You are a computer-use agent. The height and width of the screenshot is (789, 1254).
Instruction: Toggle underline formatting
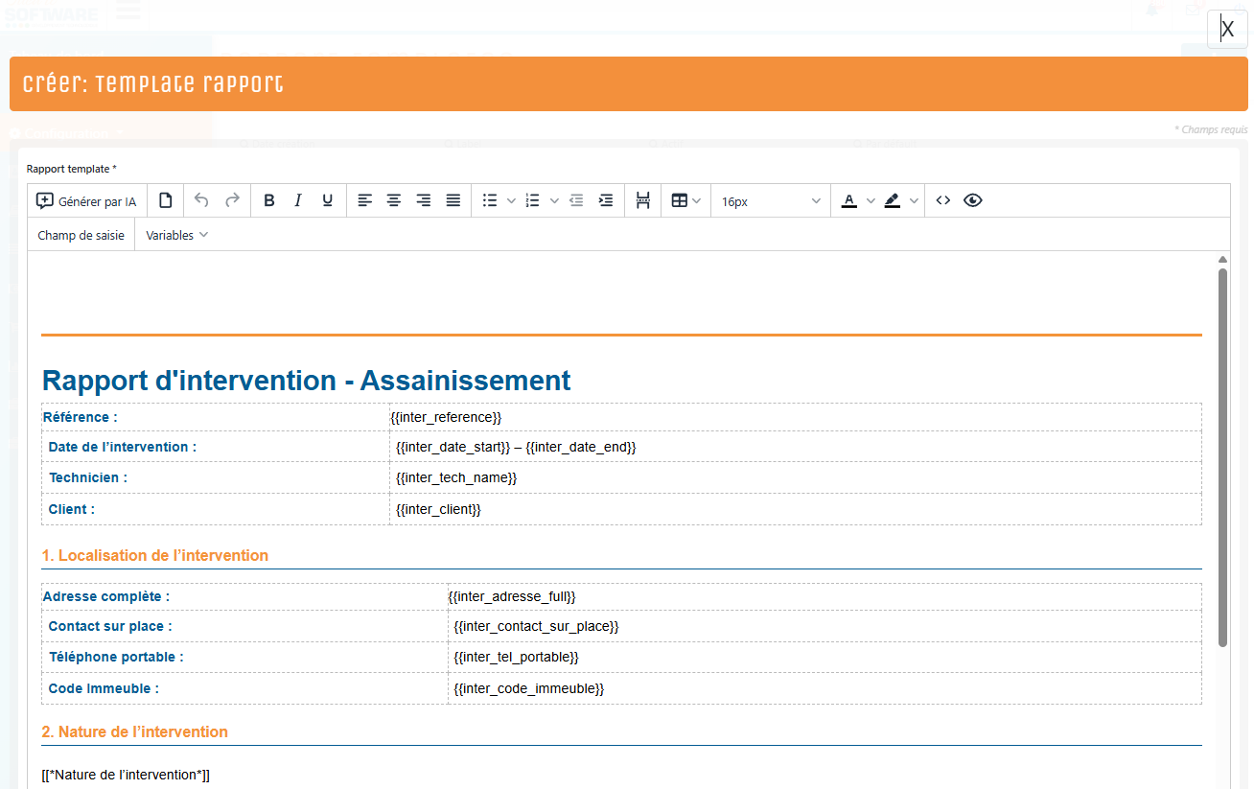(x=328, y=200)
